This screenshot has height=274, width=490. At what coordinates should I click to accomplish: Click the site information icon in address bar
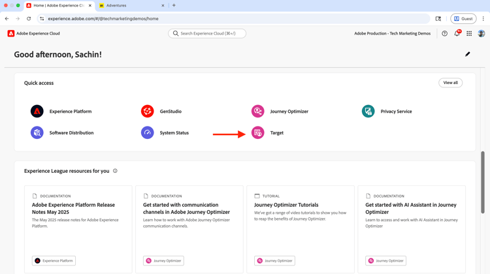(42, 19)
